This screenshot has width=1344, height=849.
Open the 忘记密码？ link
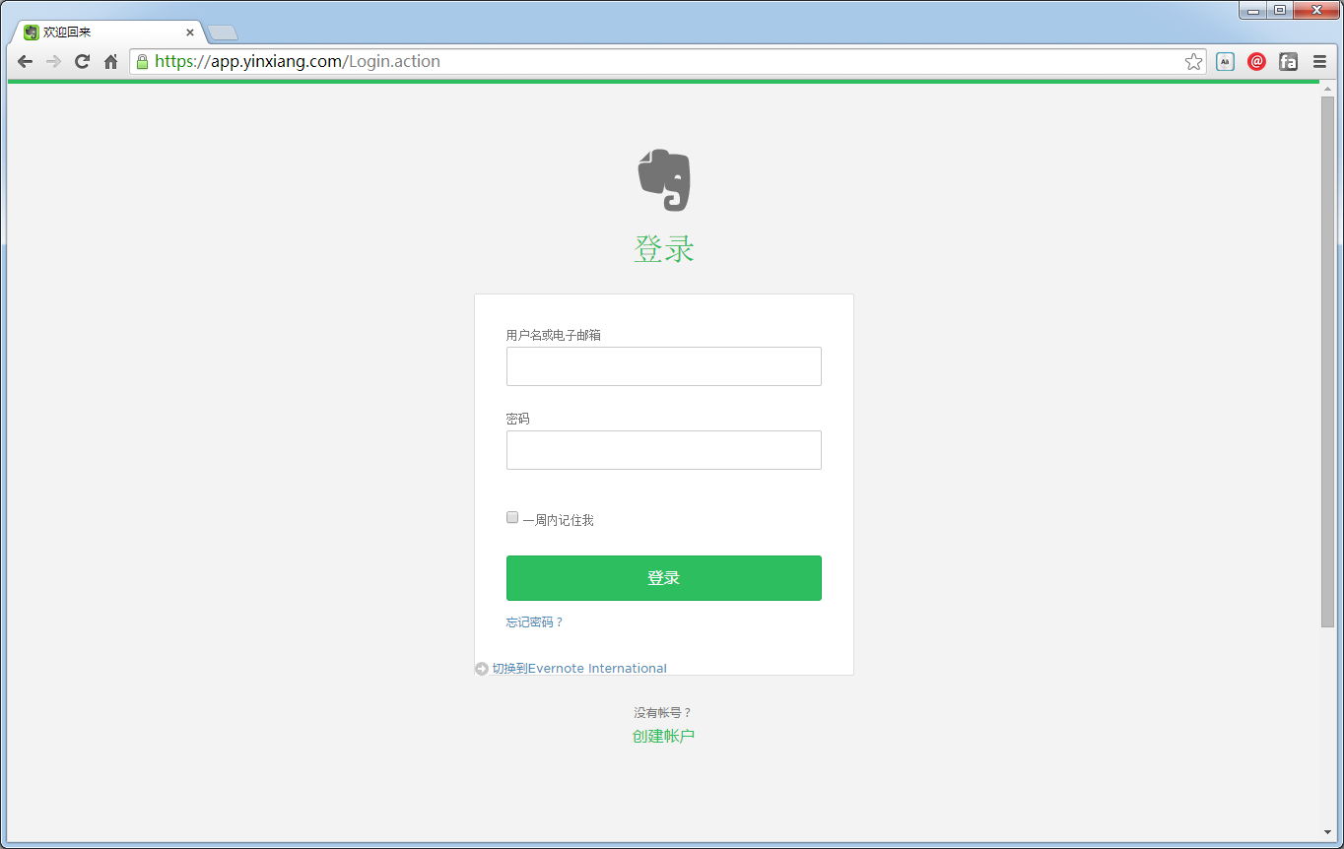(x=535, y=622)
